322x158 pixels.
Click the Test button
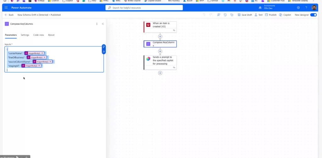258,15
